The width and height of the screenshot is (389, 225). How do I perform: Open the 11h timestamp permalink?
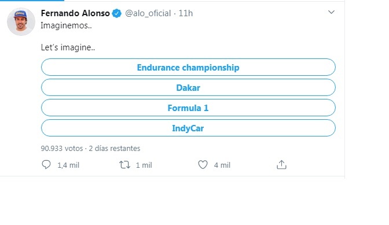pyautogui.click(x=186, y=13)
